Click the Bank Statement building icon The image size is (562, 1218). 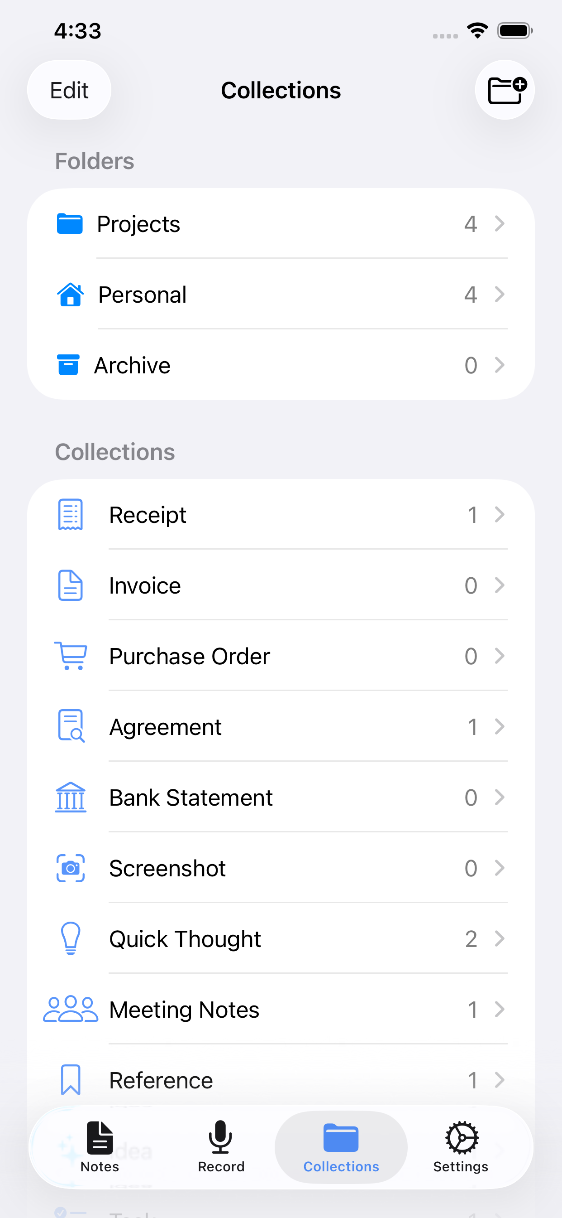tap(71, 797)
